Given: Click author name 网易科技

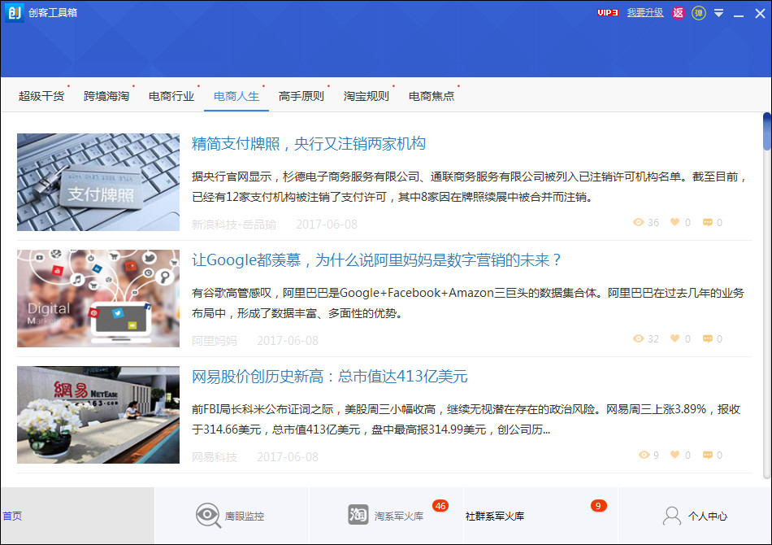Looking at the screenshot, I should (215, 457).
